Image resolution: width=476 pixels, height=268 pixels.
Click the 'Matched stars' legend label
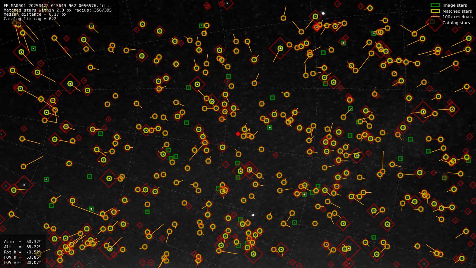point(457,11)
